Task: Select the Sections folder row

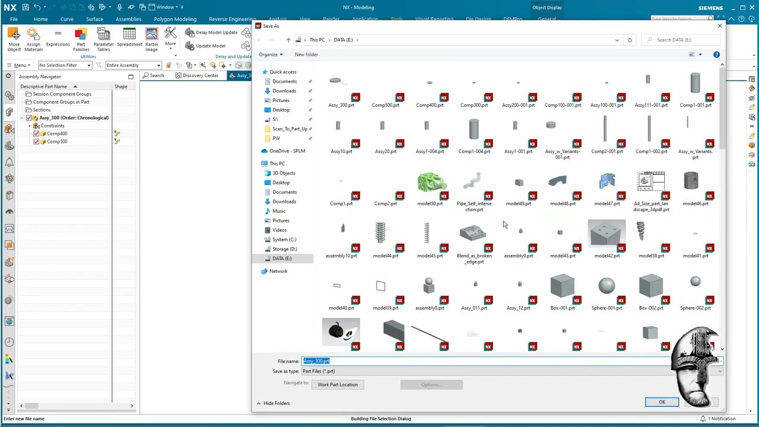Action: 42,110
